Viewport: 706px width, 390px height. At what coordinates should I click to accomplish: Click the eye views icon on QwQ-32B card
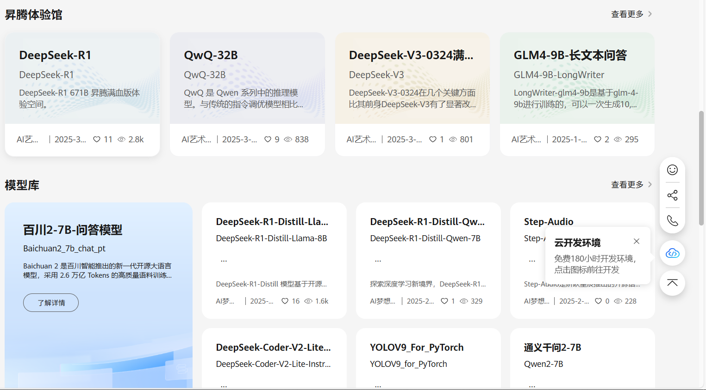pyautogui.click(x=288, y=139)
